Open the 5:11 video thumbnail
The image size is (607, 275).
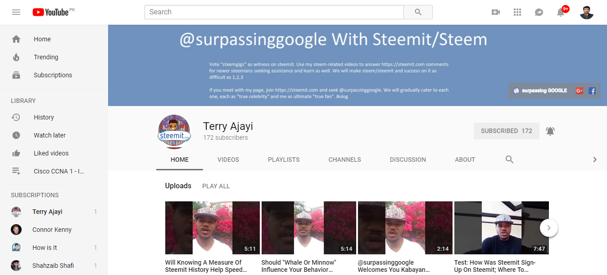pyautogui.click(x=213, y=228)
